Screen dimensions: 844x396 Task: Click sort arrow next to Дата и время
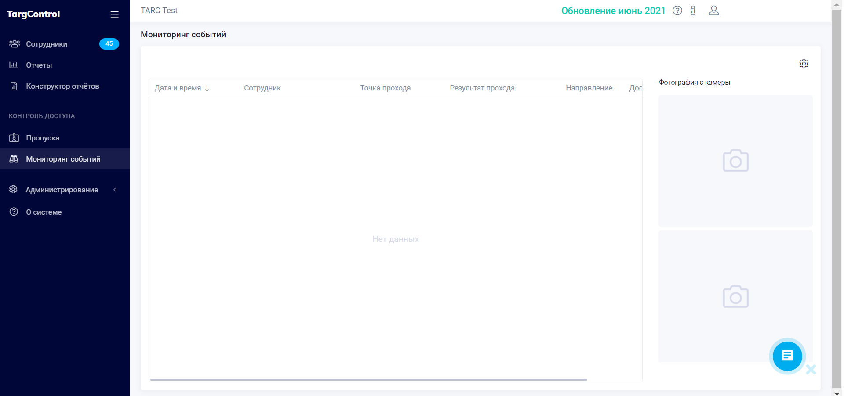pos(207,88)
